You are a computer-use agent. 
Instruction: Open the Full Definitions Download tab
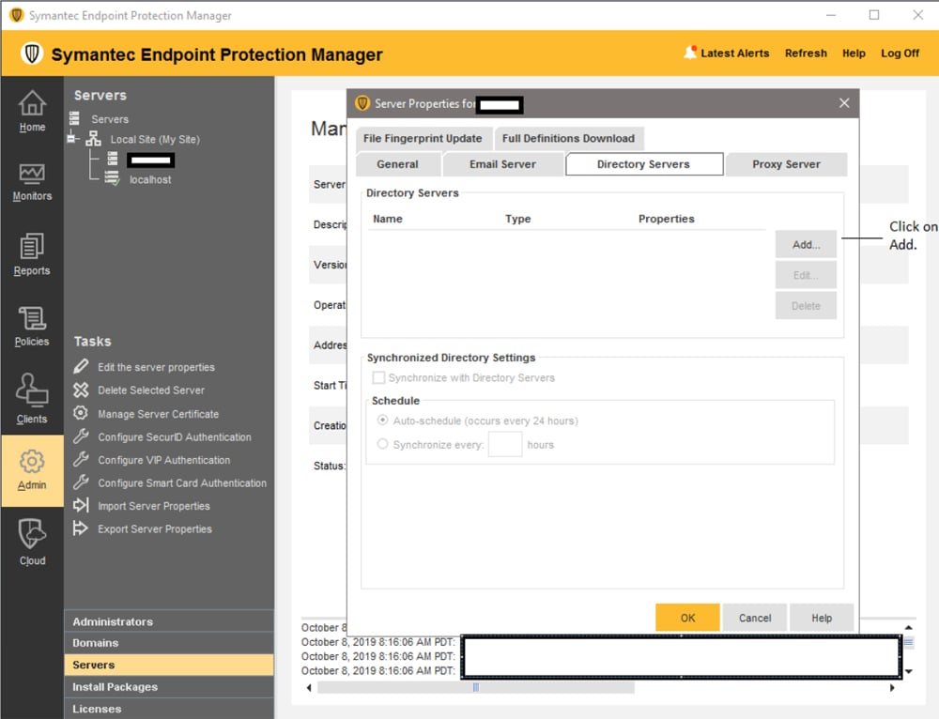tap(569, 138)
